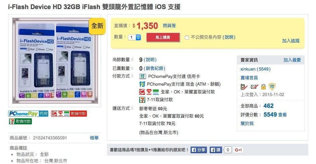Screen dimensions: 316x164
Task: Open 賣場首頁 seller store homepage
Action: (x=249, y=78)
